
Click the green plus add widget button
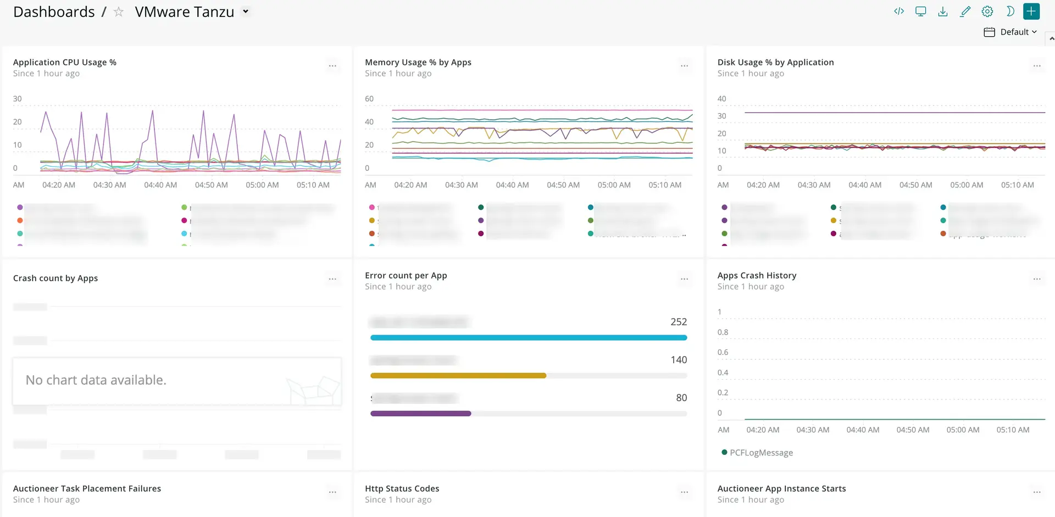[x=1031, y=12]
